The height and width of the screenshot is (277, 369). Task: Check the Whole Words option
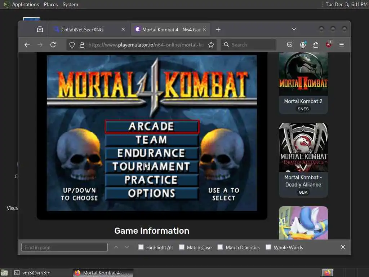click(268, 247)
